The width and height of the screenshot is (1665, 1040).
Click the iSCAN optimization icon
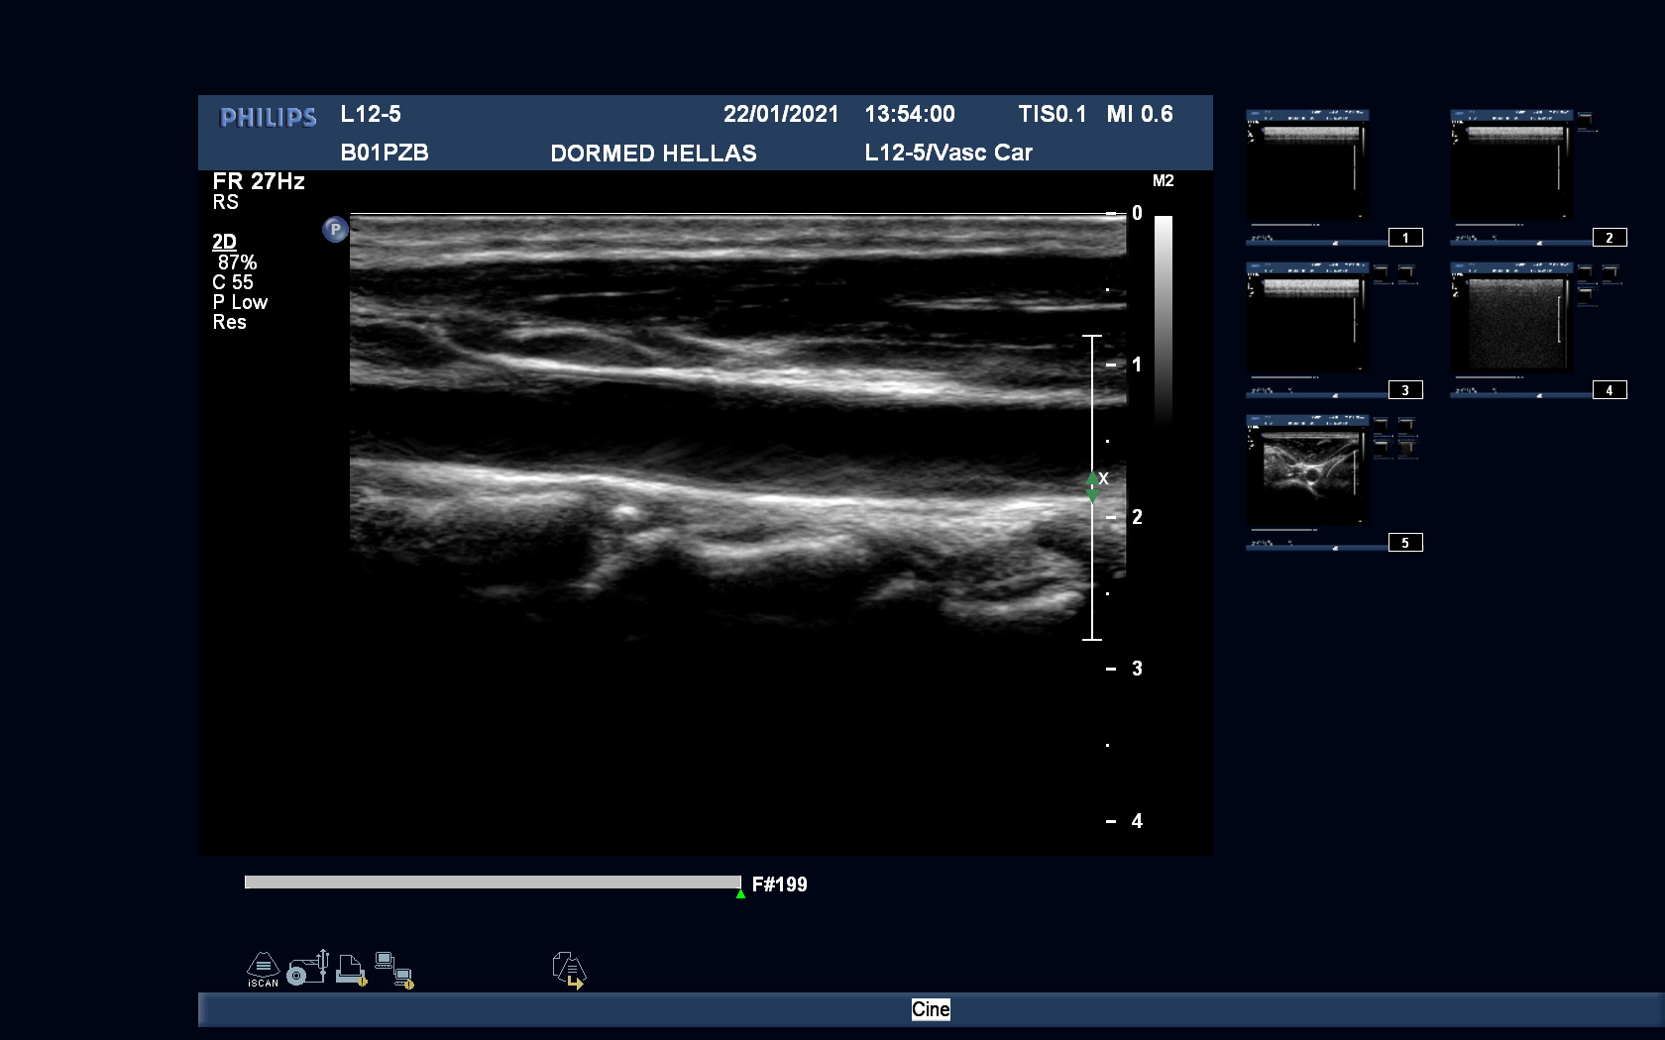pyautogui.click(x=263, y=969)
